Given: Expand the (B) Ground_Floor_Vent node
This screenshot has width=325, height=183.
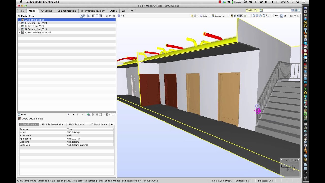Looking at the screenshot, I should pos(19,23).
